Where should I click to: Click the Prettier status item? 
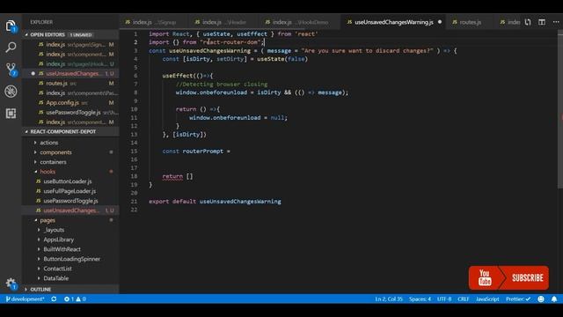point(518,299)
